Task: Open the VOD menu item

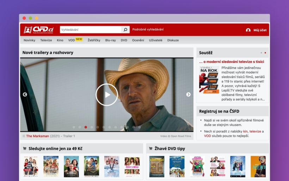Action: 71,40
